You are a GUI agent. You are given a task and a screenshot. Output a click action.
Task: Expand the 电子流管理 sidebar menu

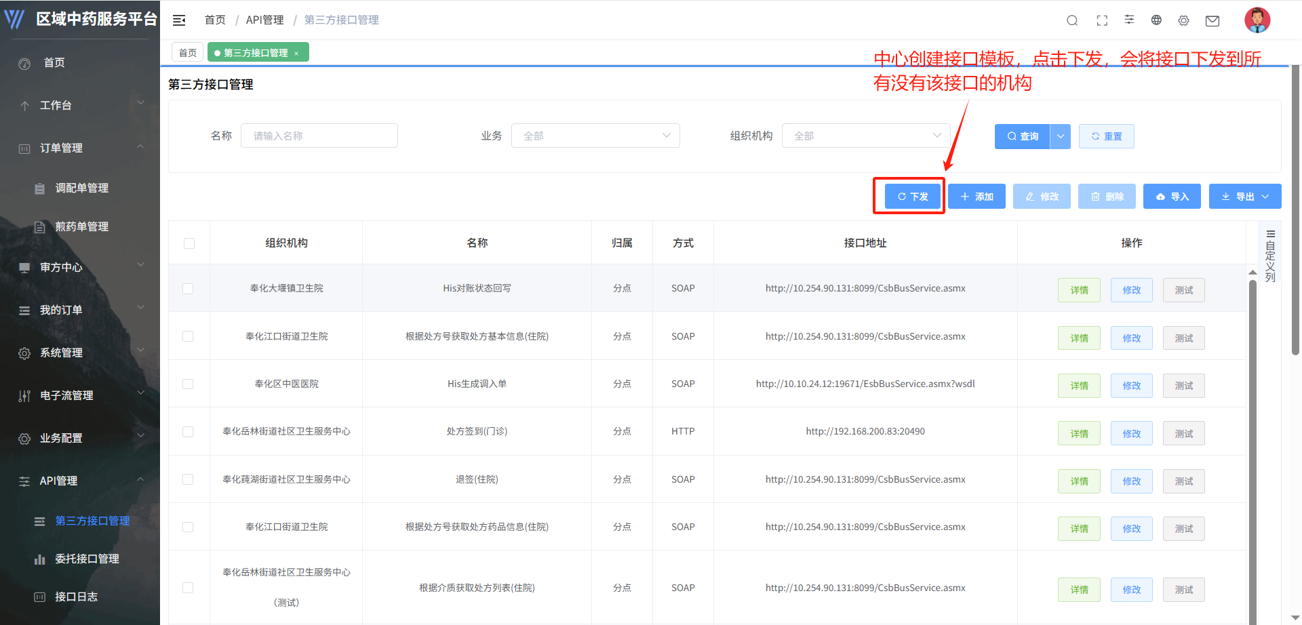(x=141, y=393)
